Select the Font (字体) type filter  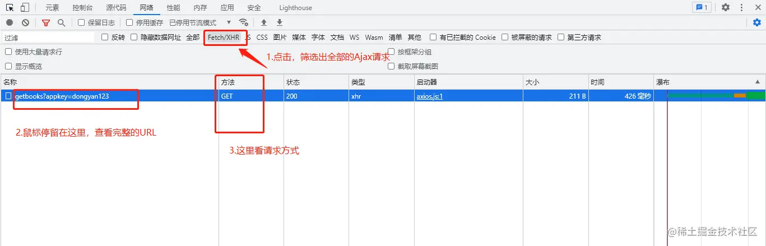[x=318, y=37]
